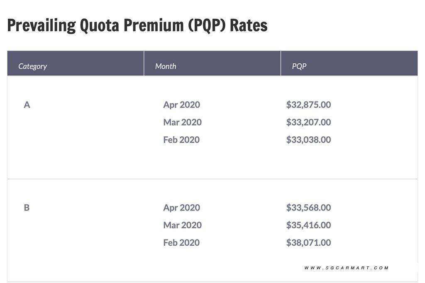Click Mar 2020 in Category B
Screen dimensions: 425x283
[x=182, y=225]
